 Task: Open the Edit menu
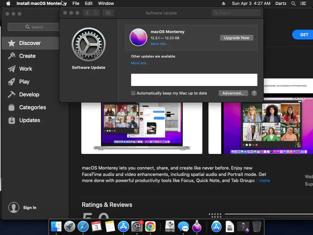[89, 3]
